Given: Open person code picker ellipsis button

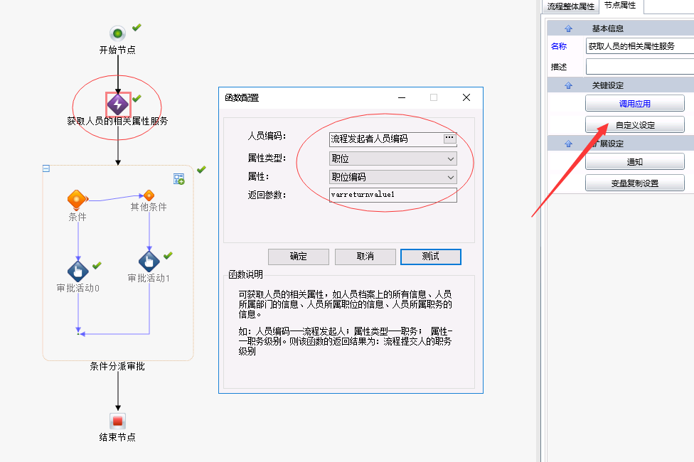Looking at the screenshot, I should coord(449,138).
